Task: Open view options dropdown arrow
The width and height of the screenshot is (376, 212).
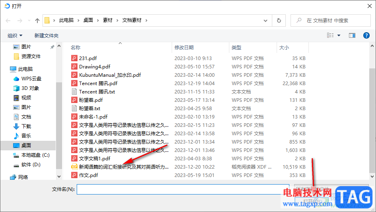Action: coord(339,35)
